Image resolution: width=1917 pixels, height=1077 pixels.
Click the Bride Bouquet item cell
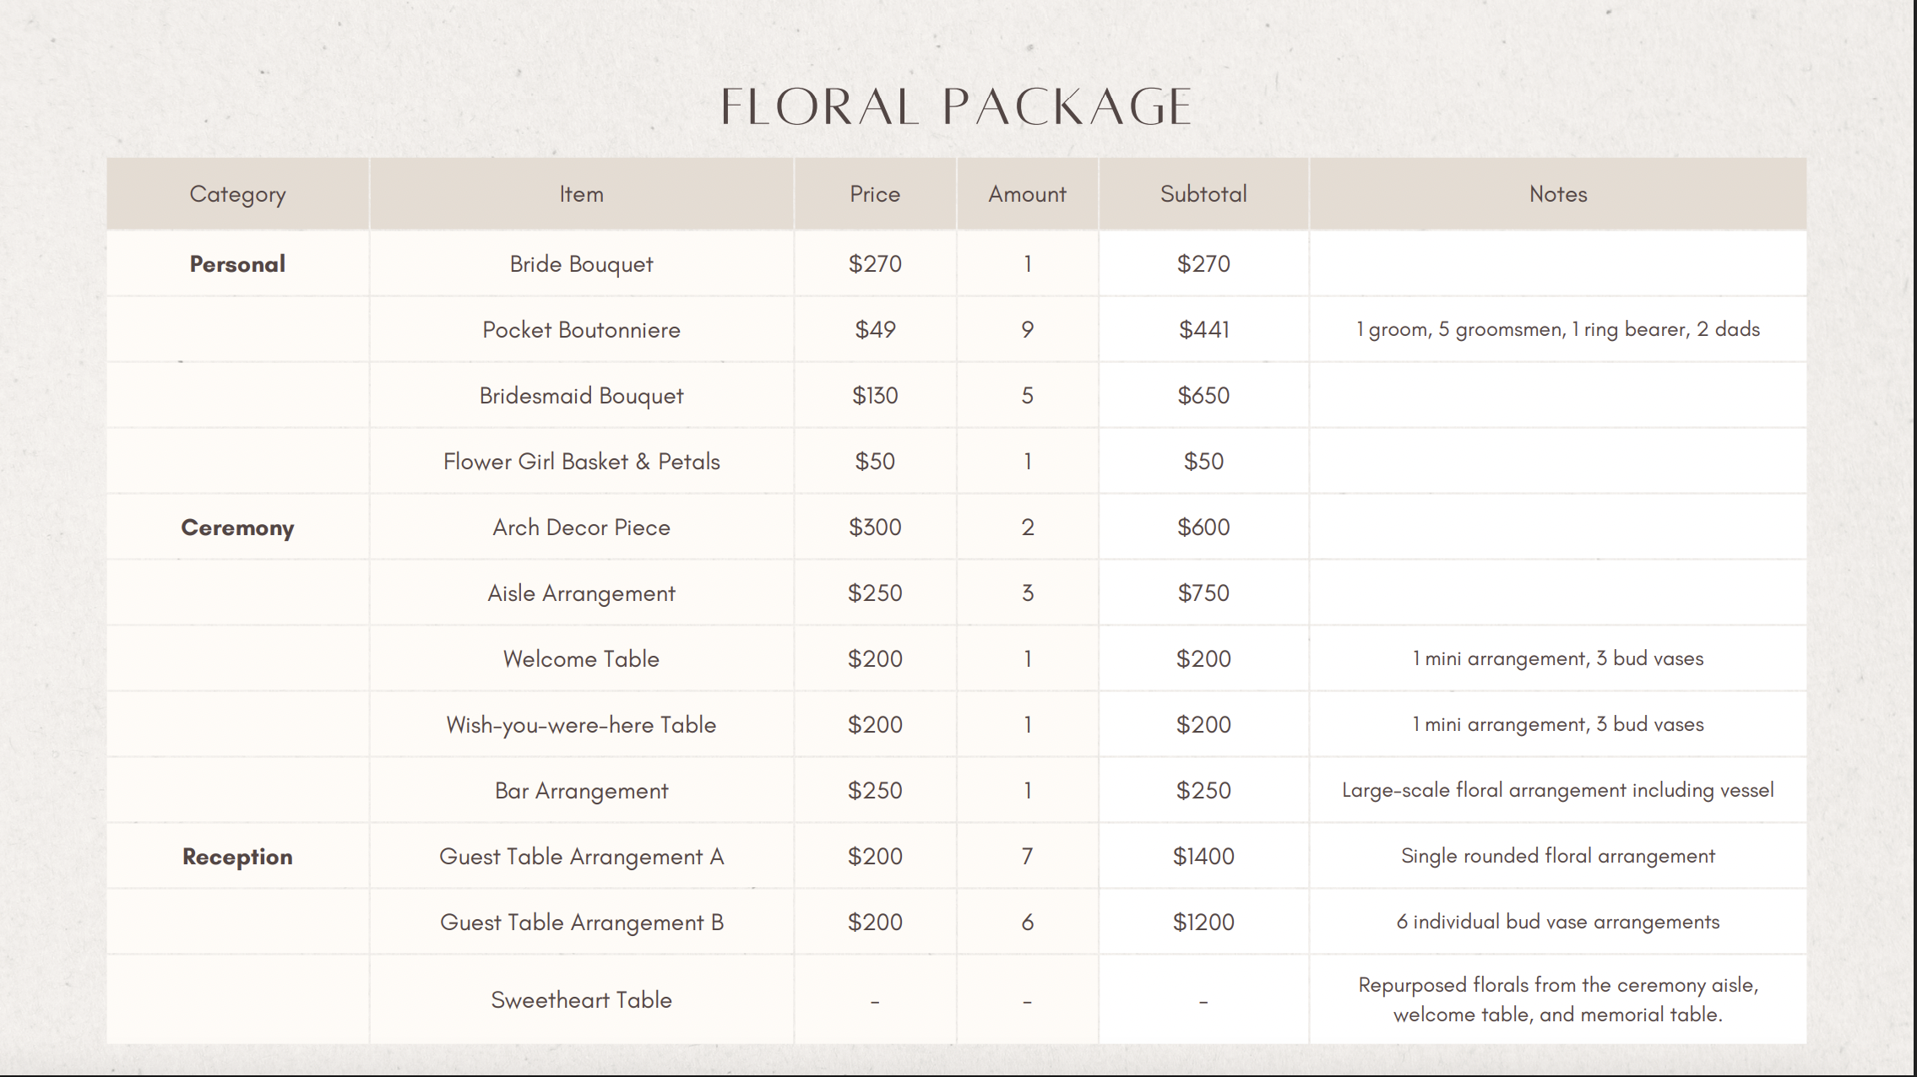click(x=581, y=264)
